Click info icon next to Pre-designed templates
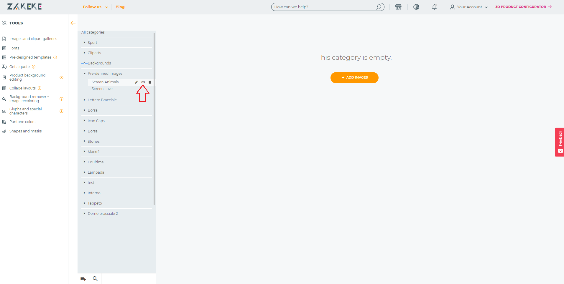The height and width of the screenshot is (284, 564). tap(55, 57)
